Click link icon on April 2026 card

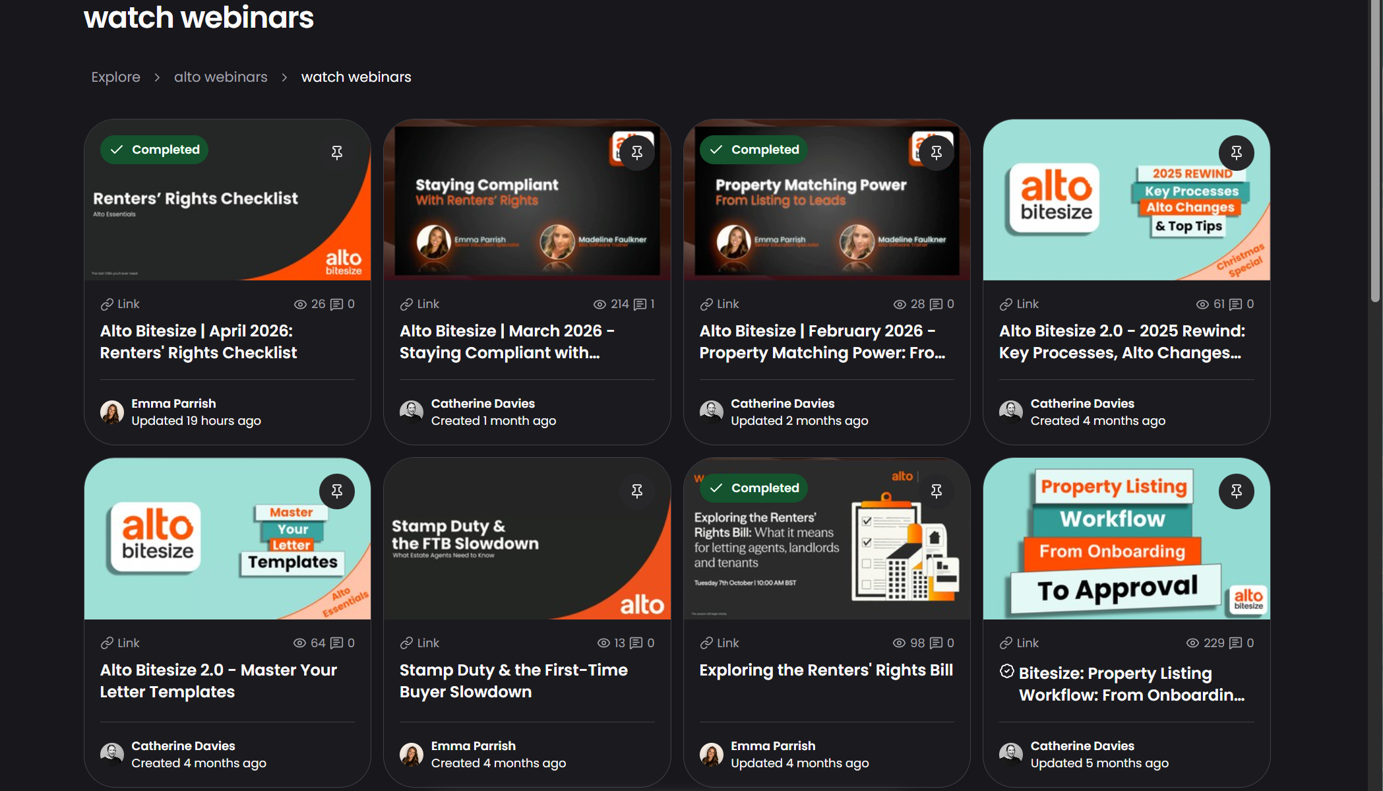[107, 304]
